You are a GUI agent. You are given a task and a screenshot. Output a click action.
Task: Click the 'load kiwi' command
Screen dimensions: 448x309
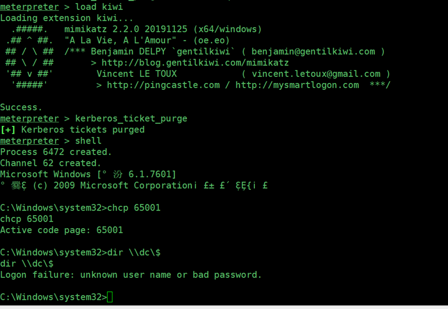coord(99,7)
